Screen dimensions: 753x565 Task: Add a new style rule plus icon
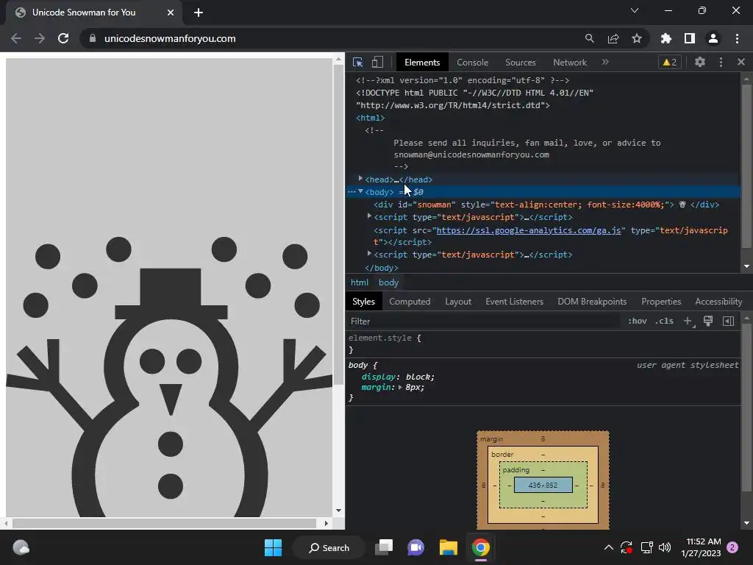(x=688, y=321)
